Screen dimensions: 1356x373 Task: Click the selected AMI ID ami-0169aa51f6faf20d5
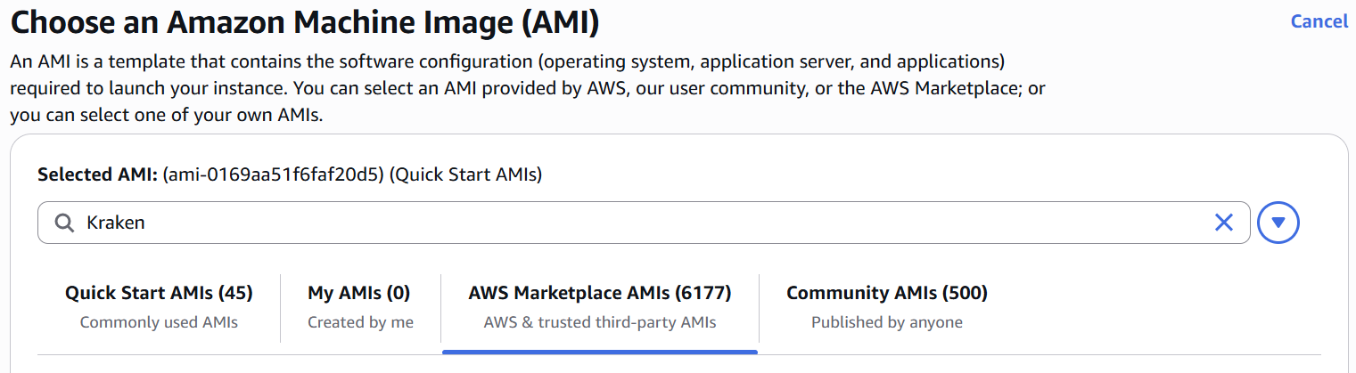(272, 175)
